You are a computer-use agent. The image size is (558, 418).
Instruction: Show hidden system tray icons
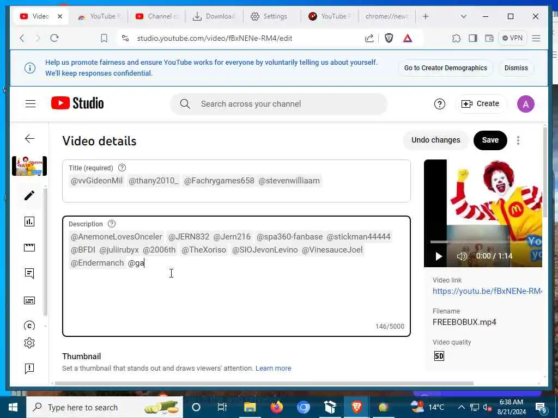pyautogui.click(x=461, y=407)
